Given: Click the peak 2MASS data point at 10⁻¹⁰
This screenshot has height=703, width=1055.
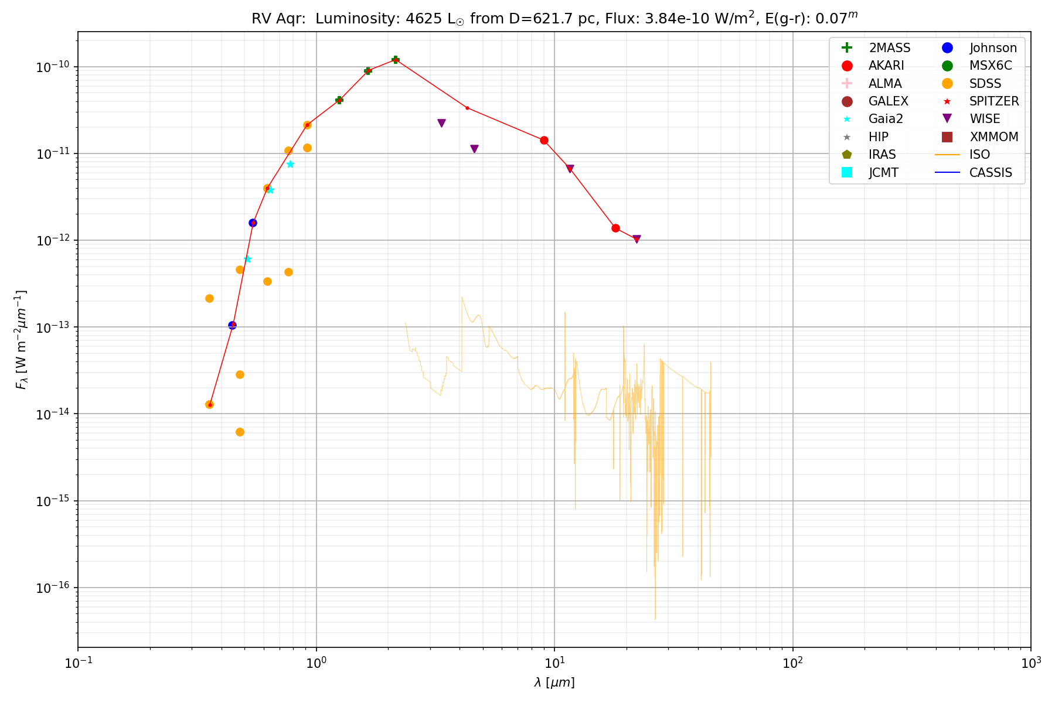Looking at the screenshot, I should (x=396, y=60).
